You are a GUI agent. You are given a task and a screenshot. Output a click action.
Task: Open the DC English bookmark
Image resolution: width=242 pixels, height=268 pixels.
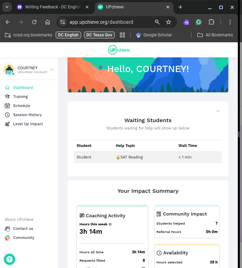[68, 35]
